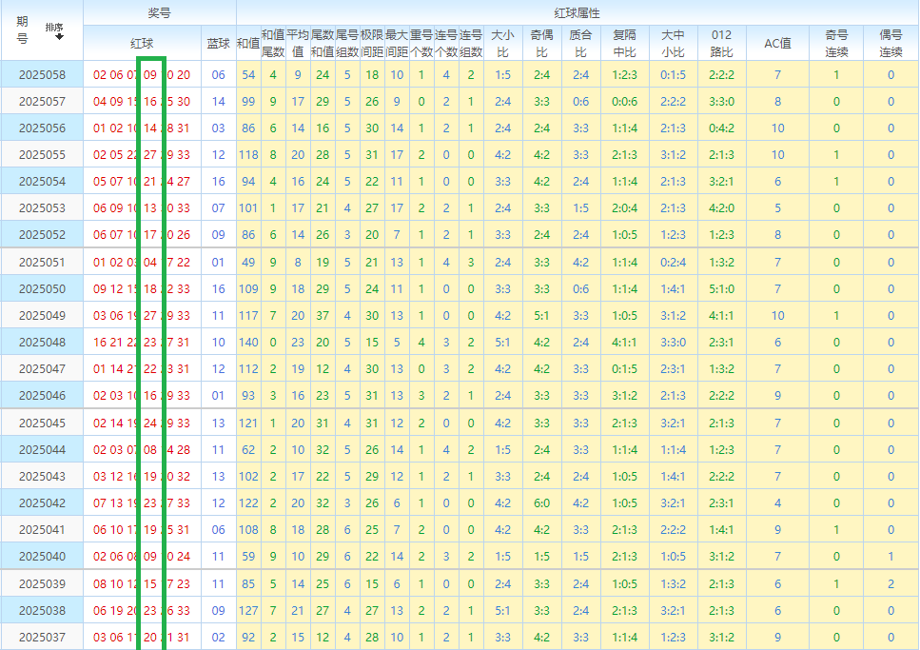The height and width of the screenshot is (650, 920).
Task: Click the 偶号连续 column header
Action: [x=891, y=43]
